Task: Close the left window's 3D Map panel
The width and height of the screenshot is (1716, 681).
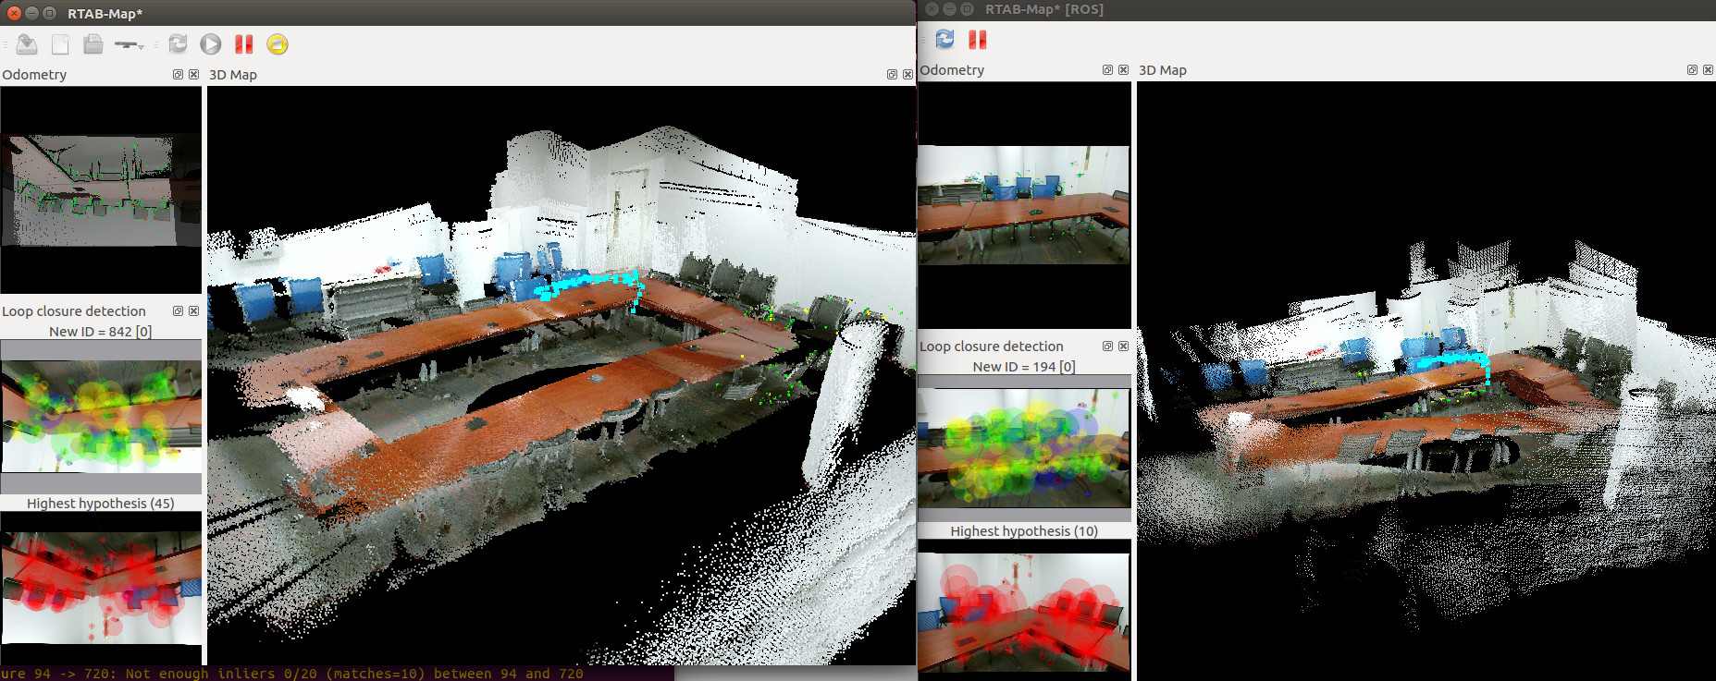Action: coord(907,75)
